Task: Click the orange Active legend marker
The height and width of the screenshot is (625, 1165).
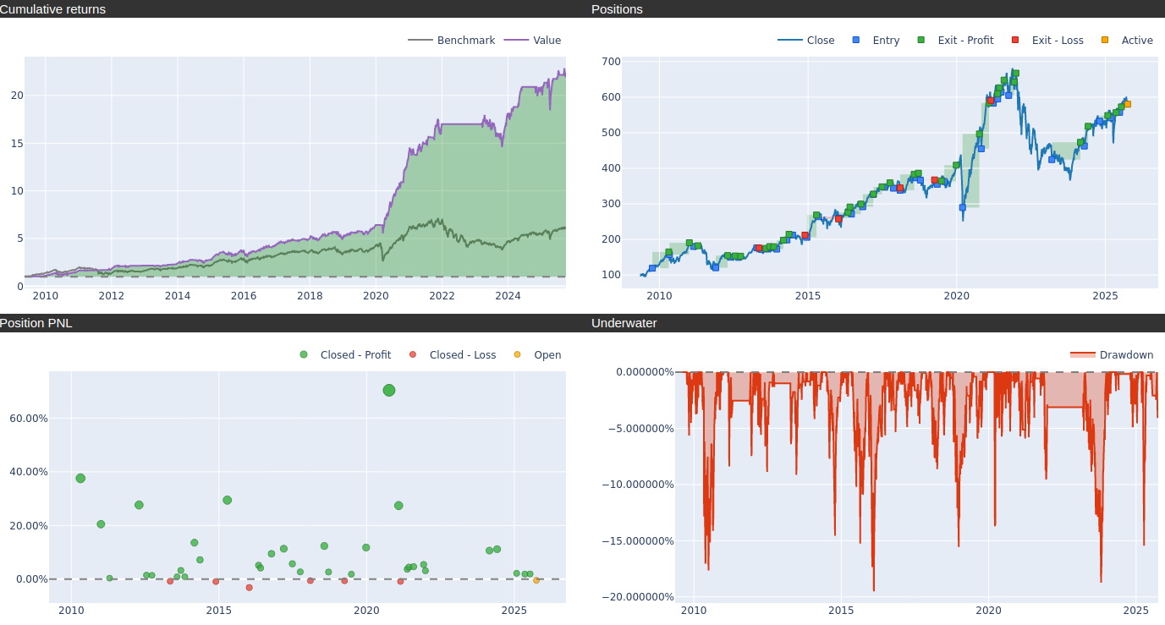Action: [x=1105, y=41]
